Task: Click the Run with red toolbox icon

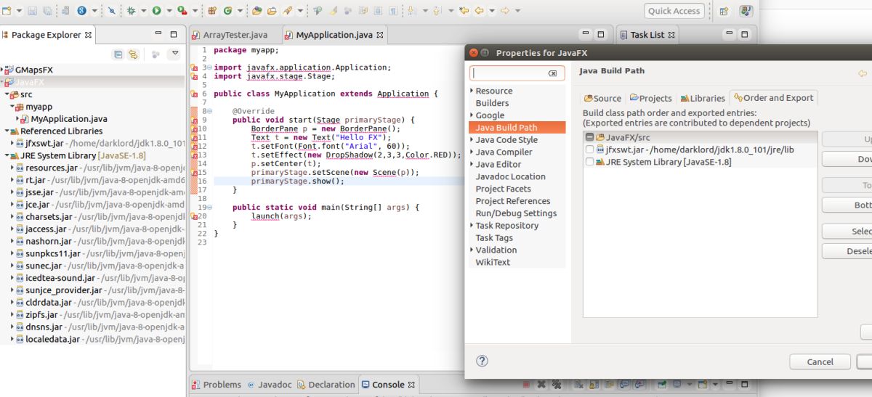Action: pyautogui.click(x=182, y=11)
